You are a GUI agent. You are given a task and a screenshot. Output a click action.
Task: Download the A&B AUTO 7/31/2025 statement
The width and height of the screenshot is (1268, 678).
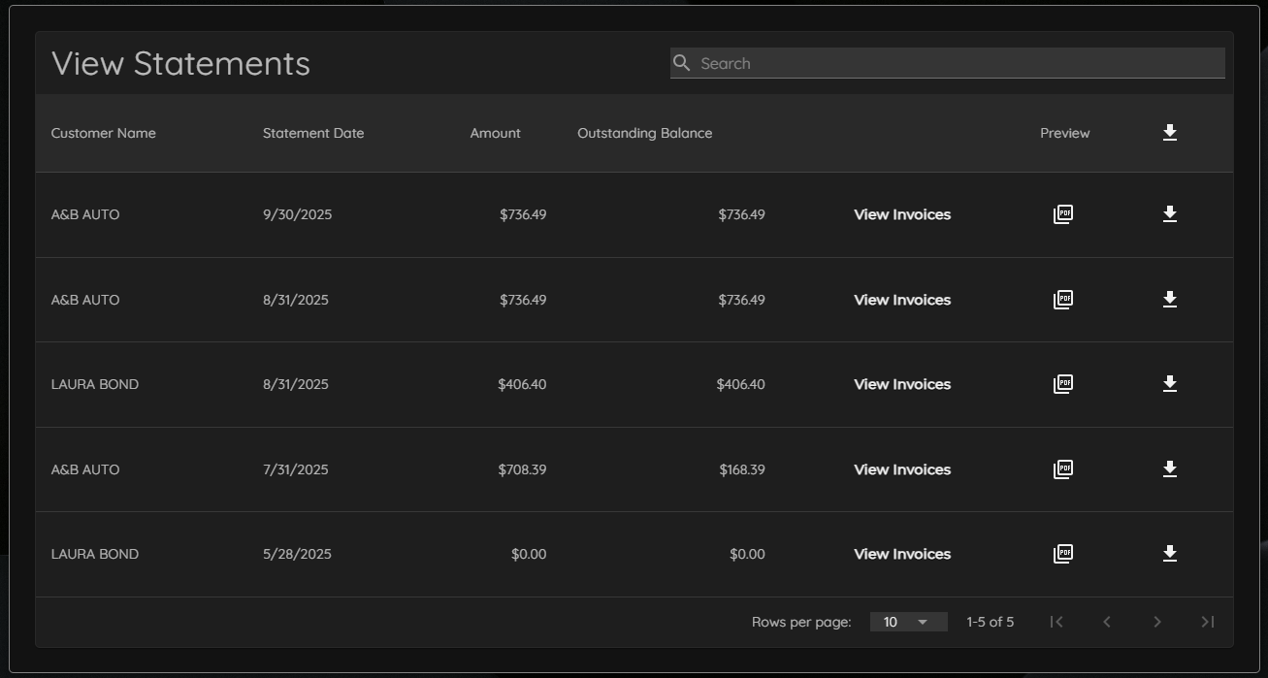[x=1169, y=469]
